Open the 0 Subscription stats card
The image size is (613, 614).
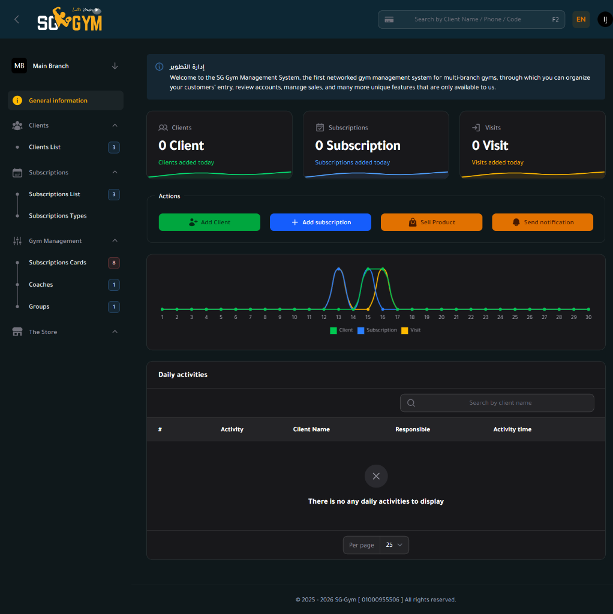[376, 145]
